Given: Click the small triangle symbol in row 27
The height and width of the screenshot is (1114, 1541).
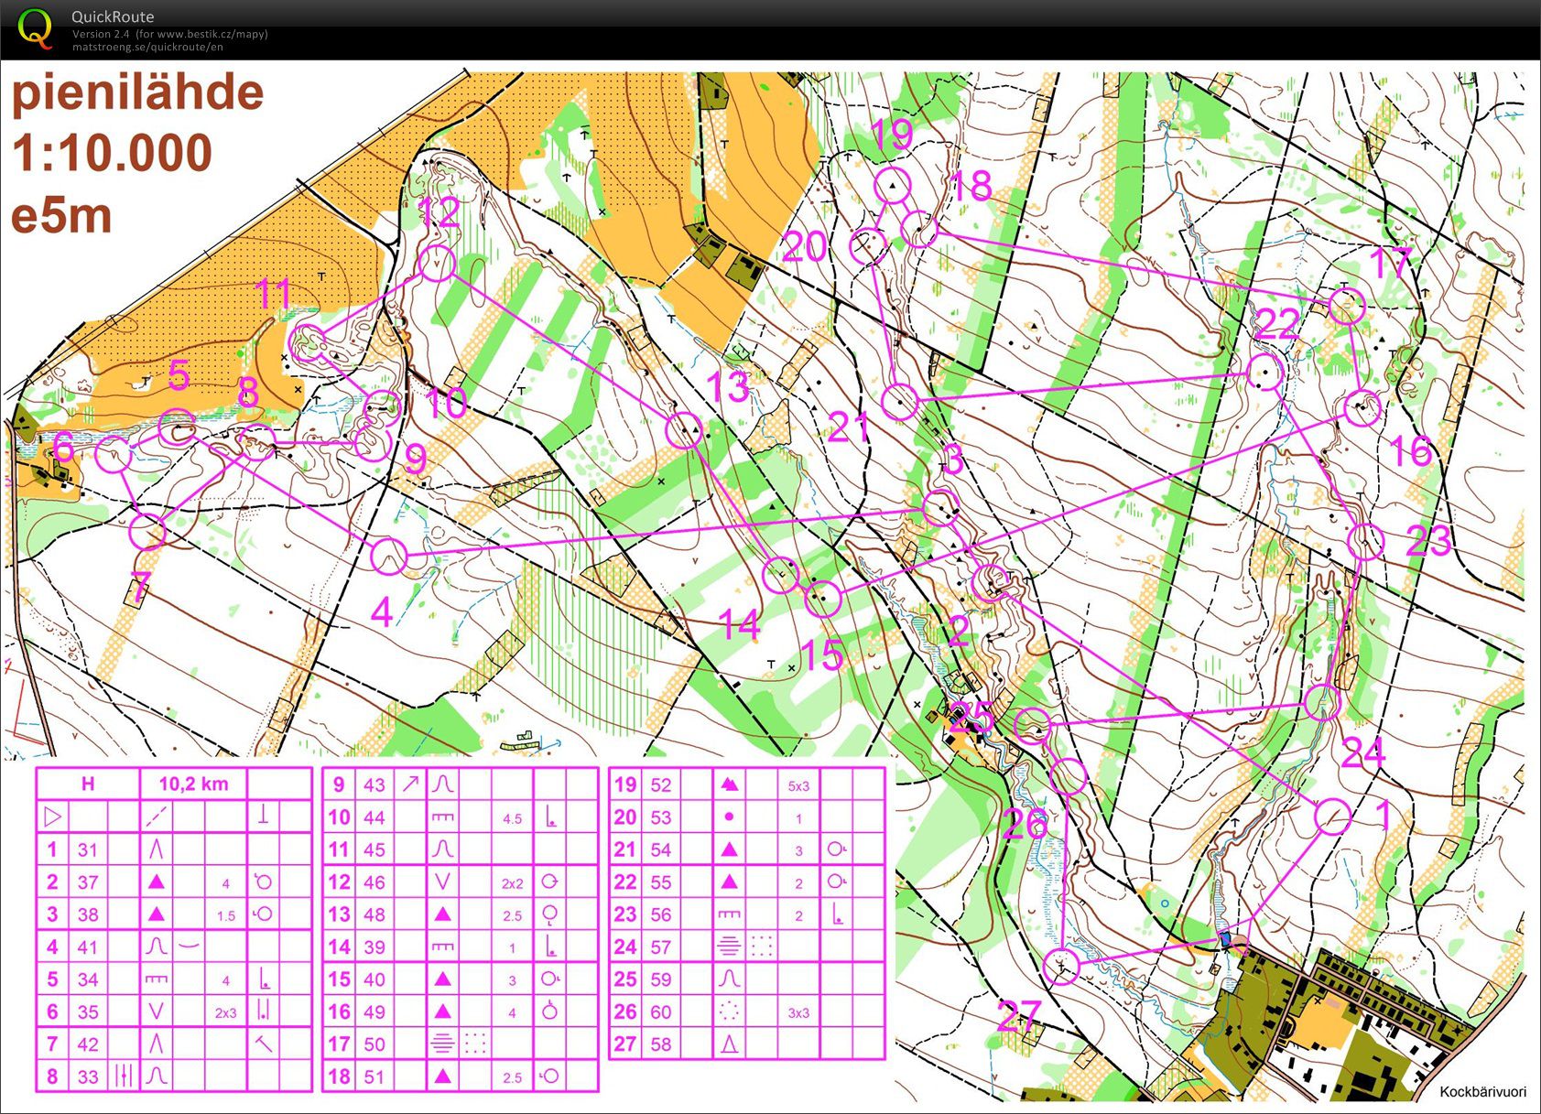Looking at the screenshot, I should pos(729,1044).
